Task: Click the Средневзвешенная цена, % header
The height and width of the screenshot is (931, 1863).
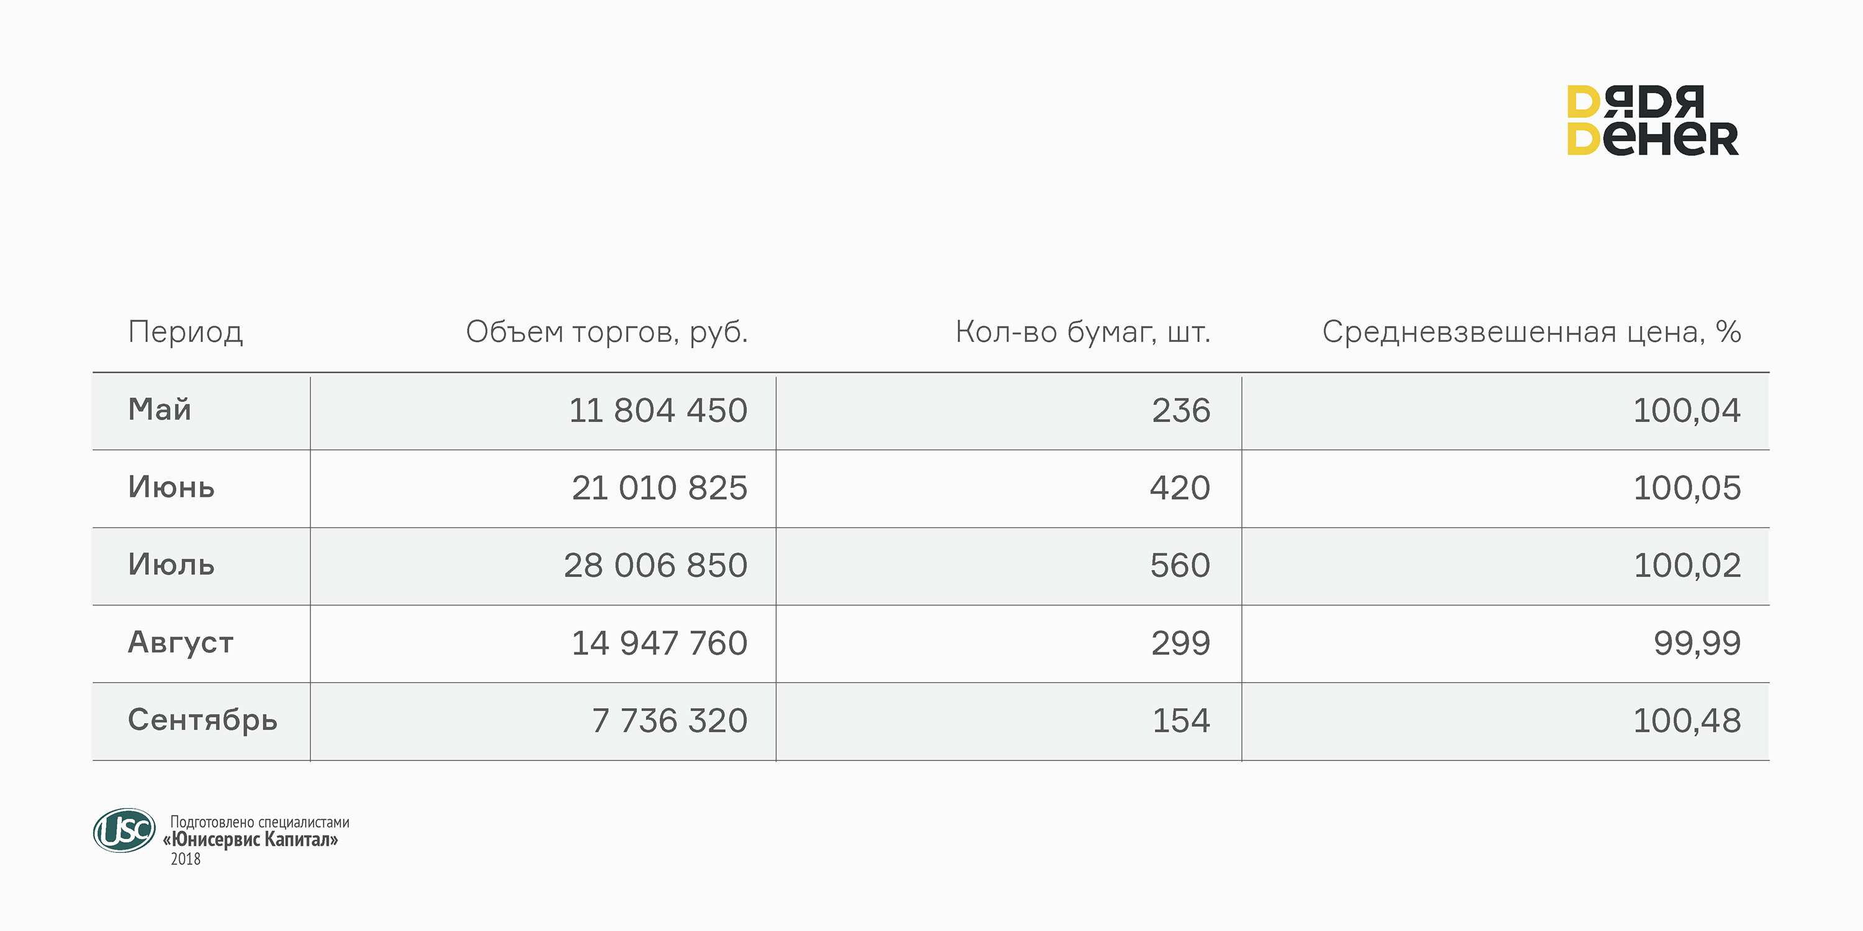Action: click(1531, 332)
